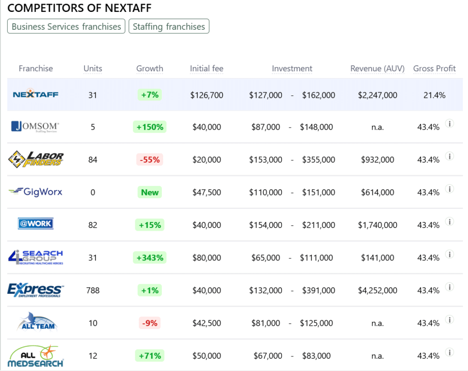Viewport: 468px width, 371px height.
Task: Click the $1,740,000 revenue value
Action: 377,225
